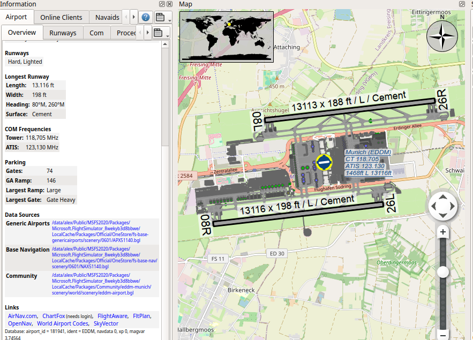This screenshot has height=340, width=473.
Task: Switch to the Navaids tab
Action: (107, 18)
